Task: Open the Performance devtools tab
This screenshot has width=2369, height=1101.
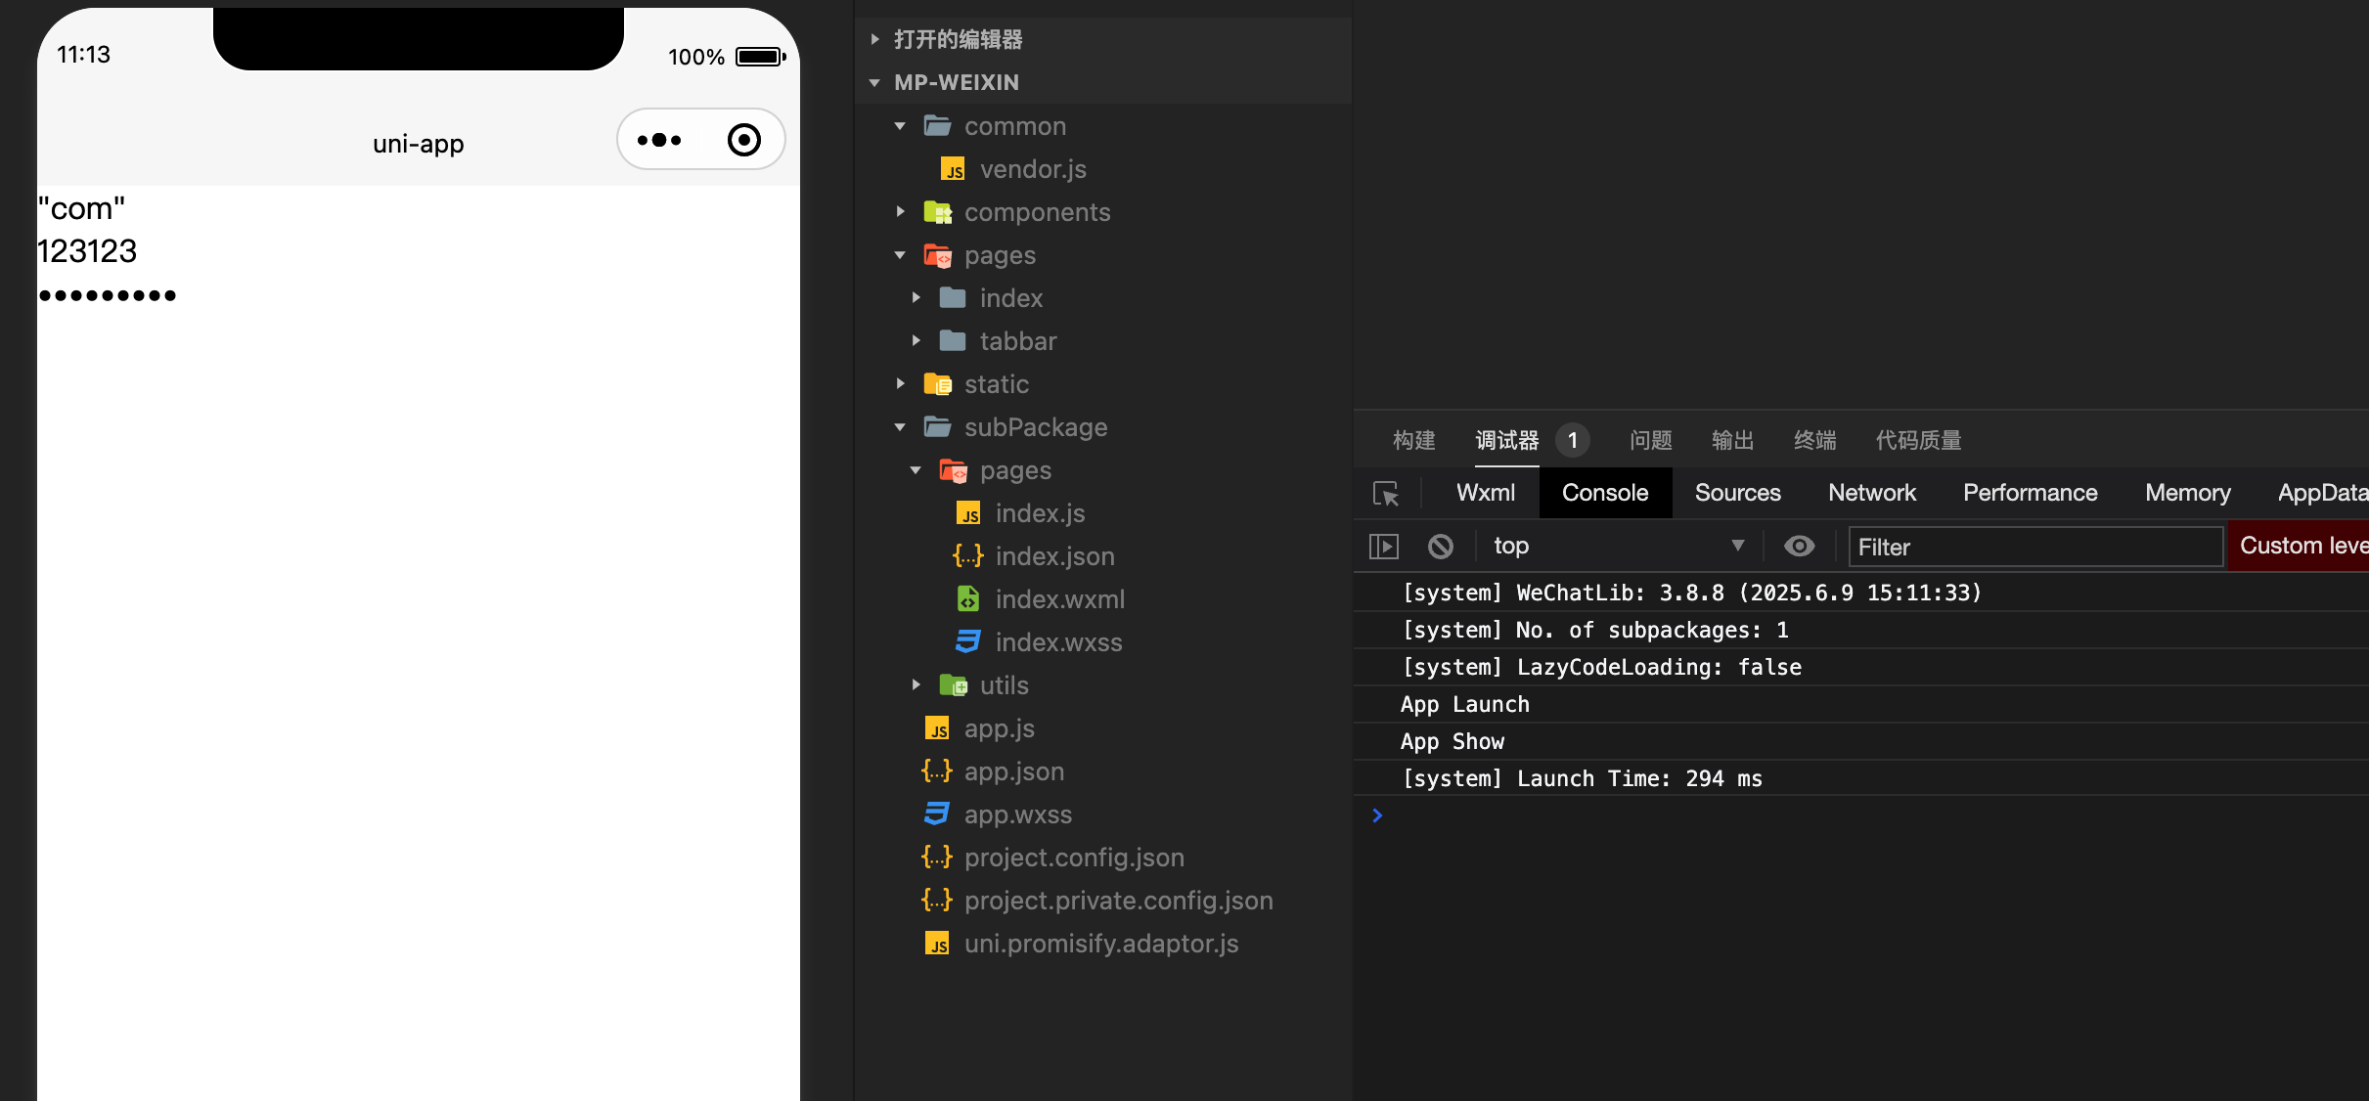Action: 2031,493
